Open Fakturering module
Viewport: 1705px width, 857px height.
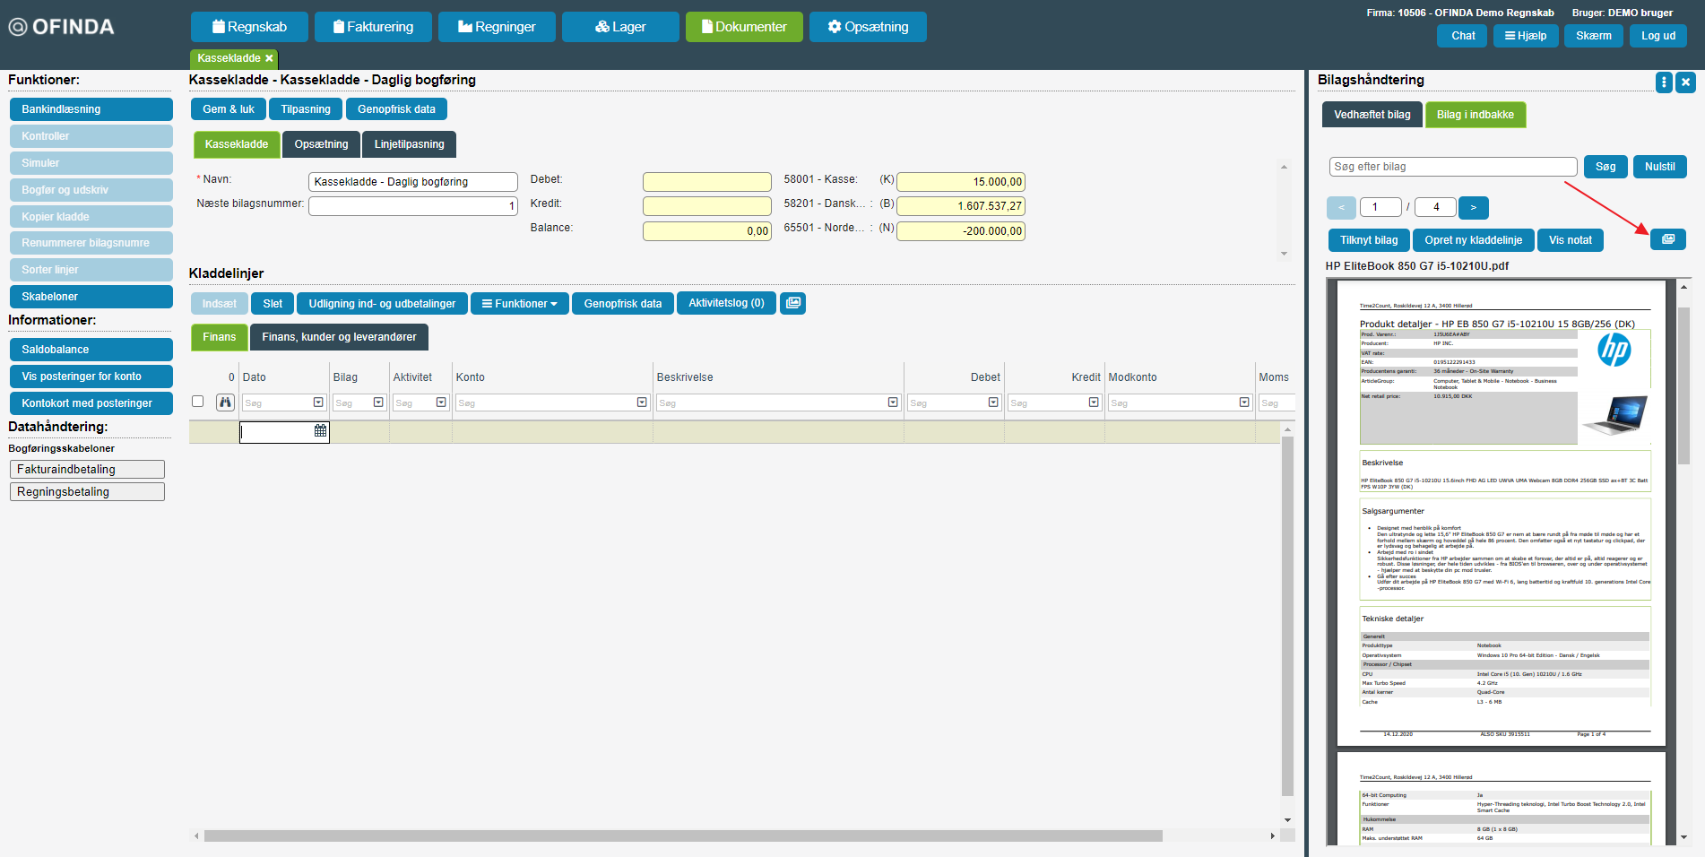tap(373, 27)
